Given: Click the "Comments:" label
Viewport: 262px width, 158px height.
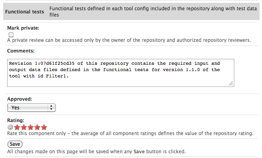Looking at the screenshot, I should pos(21,51).
